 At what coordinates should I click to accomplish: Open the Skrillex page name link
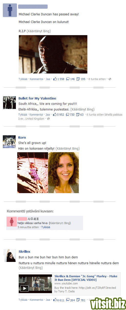[x=25, y=251]
